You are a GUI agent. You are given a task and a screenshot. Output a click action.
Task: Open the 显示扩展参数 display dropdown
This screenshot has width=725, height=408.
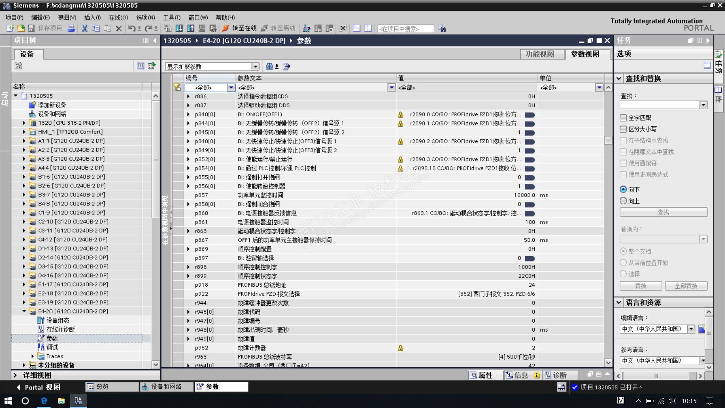[255, 67]
